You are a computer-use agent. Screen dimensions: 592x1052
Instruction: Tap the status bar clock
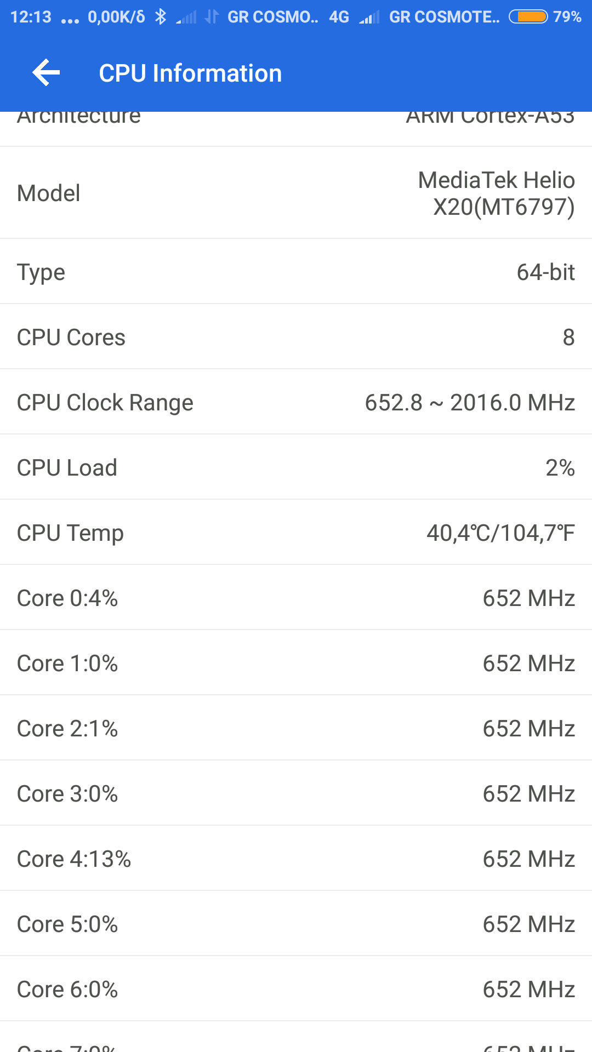click(x=31, y=17)
